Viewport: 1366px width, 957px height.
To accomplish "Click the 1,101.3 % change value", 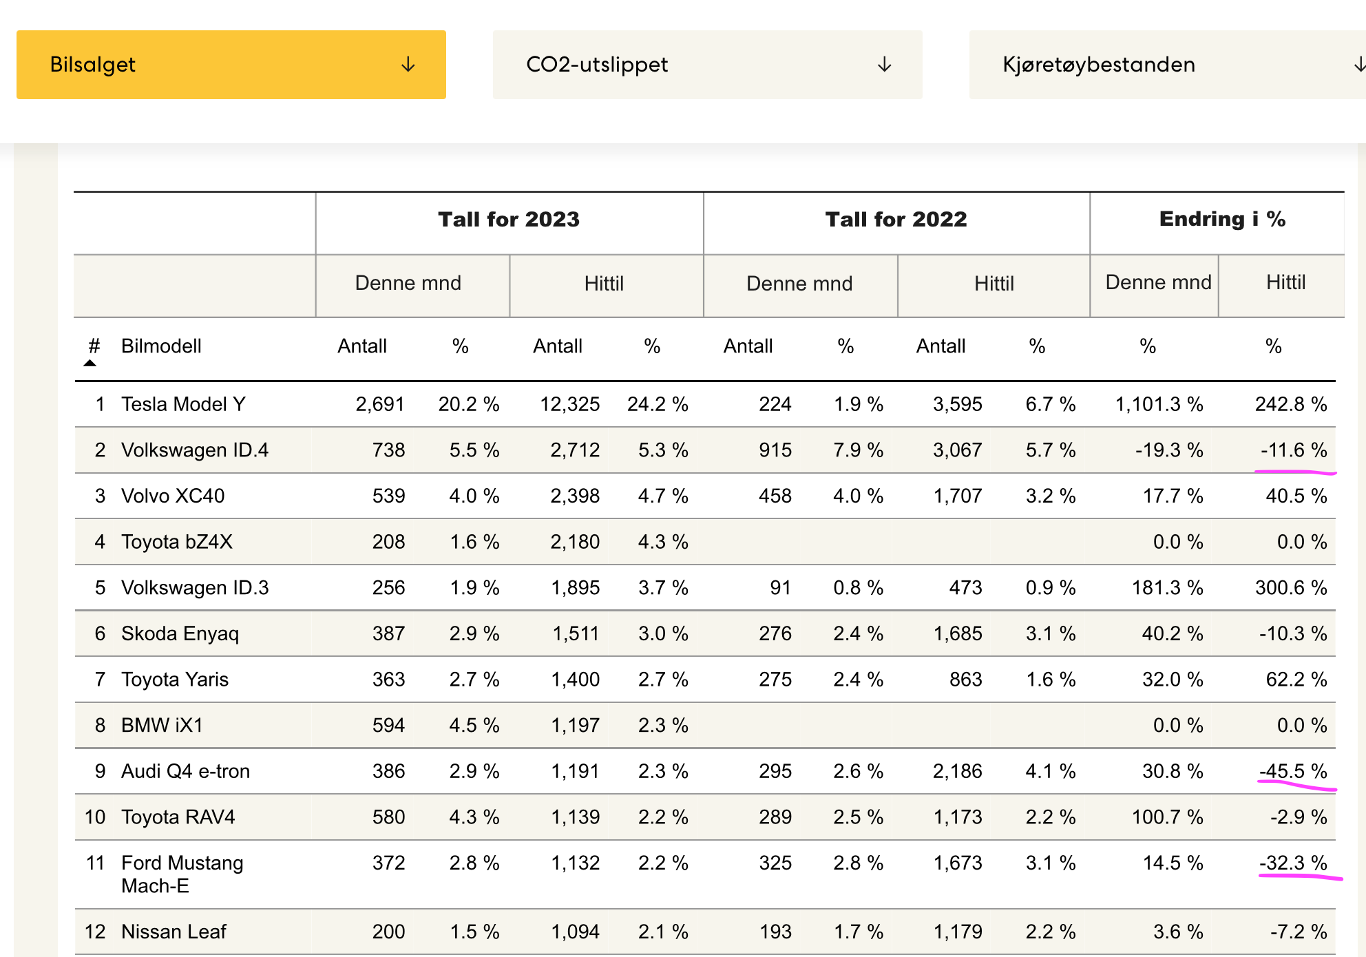I will click(x=1159, y=404).
